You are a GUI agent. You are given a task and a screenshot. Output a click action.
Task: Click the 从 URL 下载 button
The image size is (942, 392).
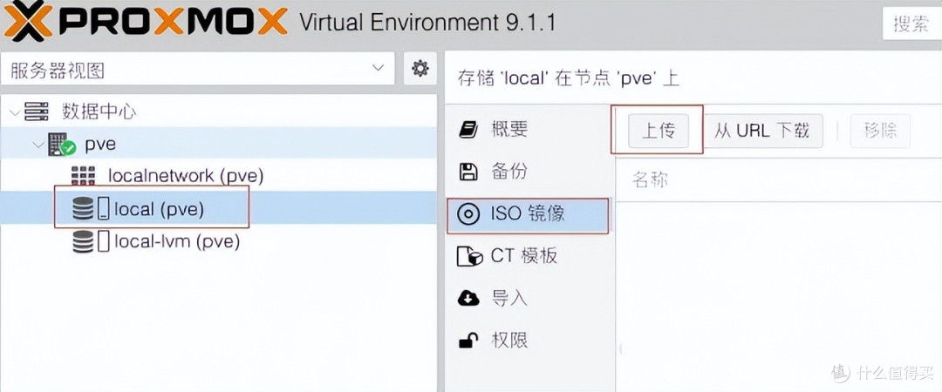761,131
